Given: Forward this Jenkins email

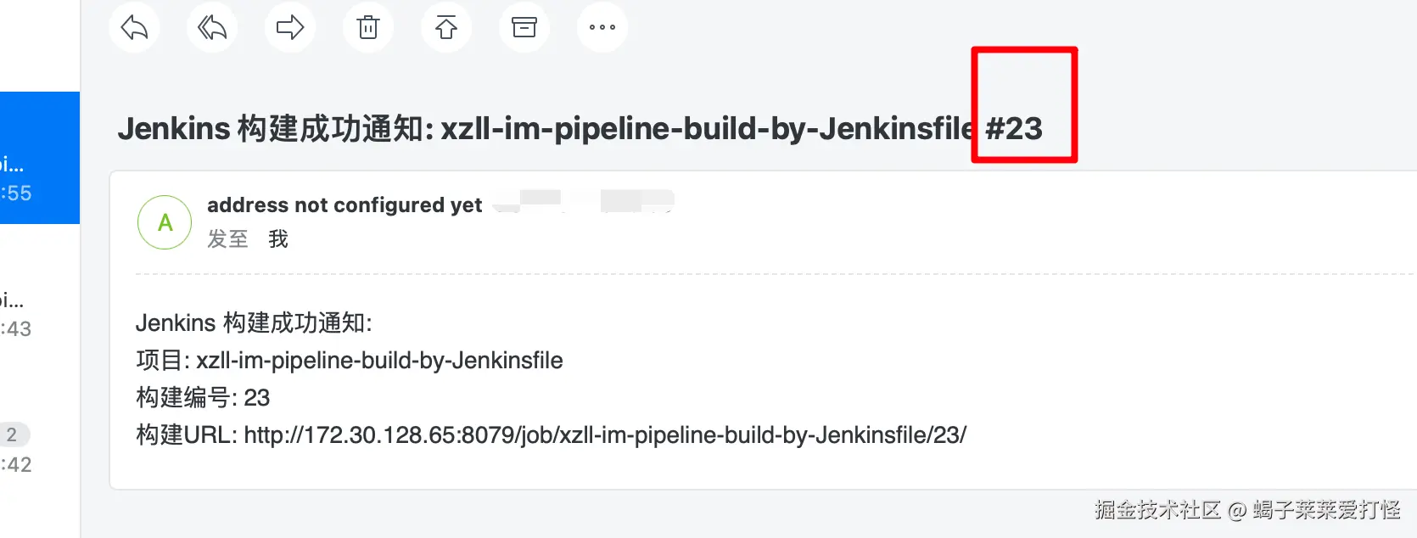Looking at the screenshot, I should [x=290, y=27].
